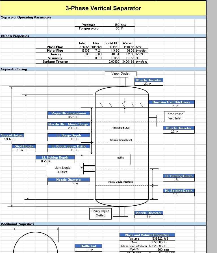Click the Heavy Liquid Outlet label box
This screenshot has width=217, height=253.
tap(100, 214)
